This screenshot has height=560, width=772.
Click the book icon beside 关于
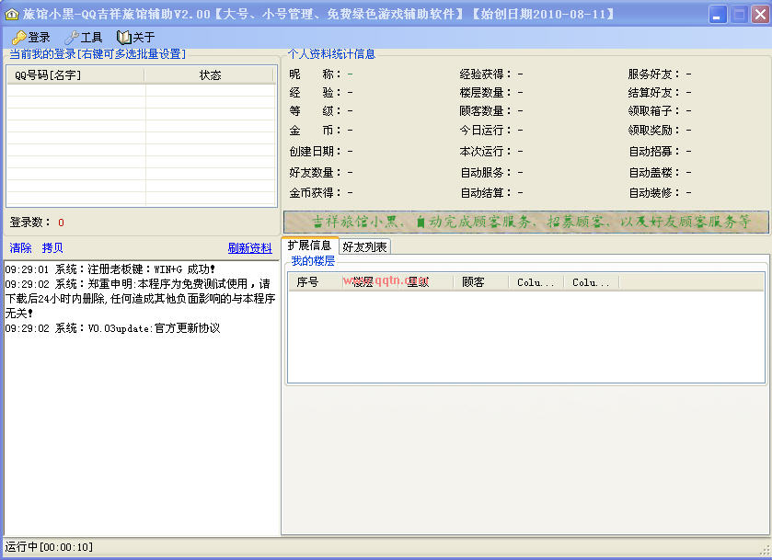pyautogui.click(x=123, y=38)
